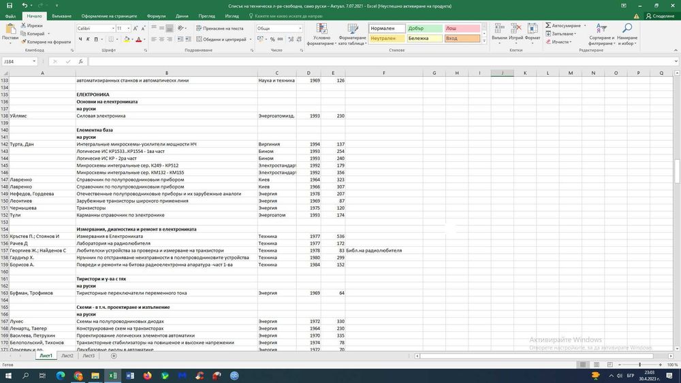This screenshot has width=681, height=383.
Task: Increase decimal places
Action: pos(291,39)
